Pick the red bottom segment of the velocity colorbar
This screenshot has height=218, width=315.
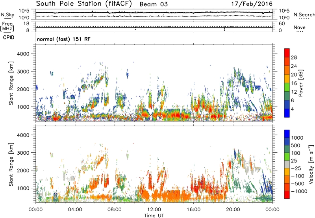tap(287, 195)
